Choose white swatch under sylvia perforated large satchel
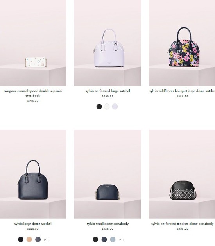The height and width of the screenshot is (246, 215). 107,107
